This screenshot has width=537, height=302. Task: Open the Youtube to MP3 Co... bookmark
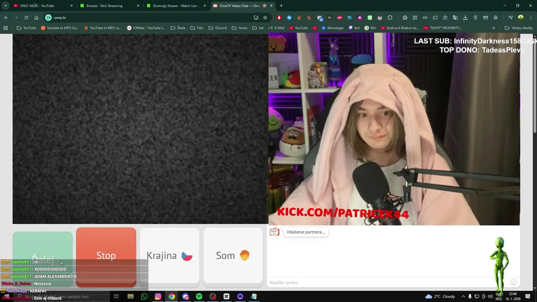tap(60, 28)
